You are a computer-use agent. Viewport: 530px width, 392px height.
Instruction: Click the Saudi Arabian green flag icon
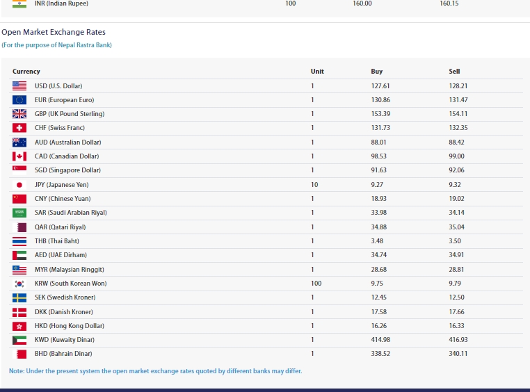pyautogui.click(x=19, y=213)
